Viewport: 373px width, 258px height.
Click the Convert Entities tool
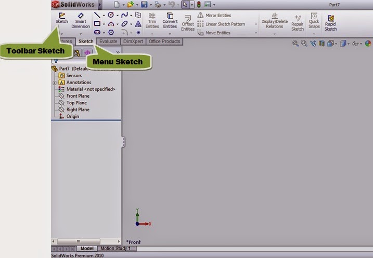(x=170, y=21)
